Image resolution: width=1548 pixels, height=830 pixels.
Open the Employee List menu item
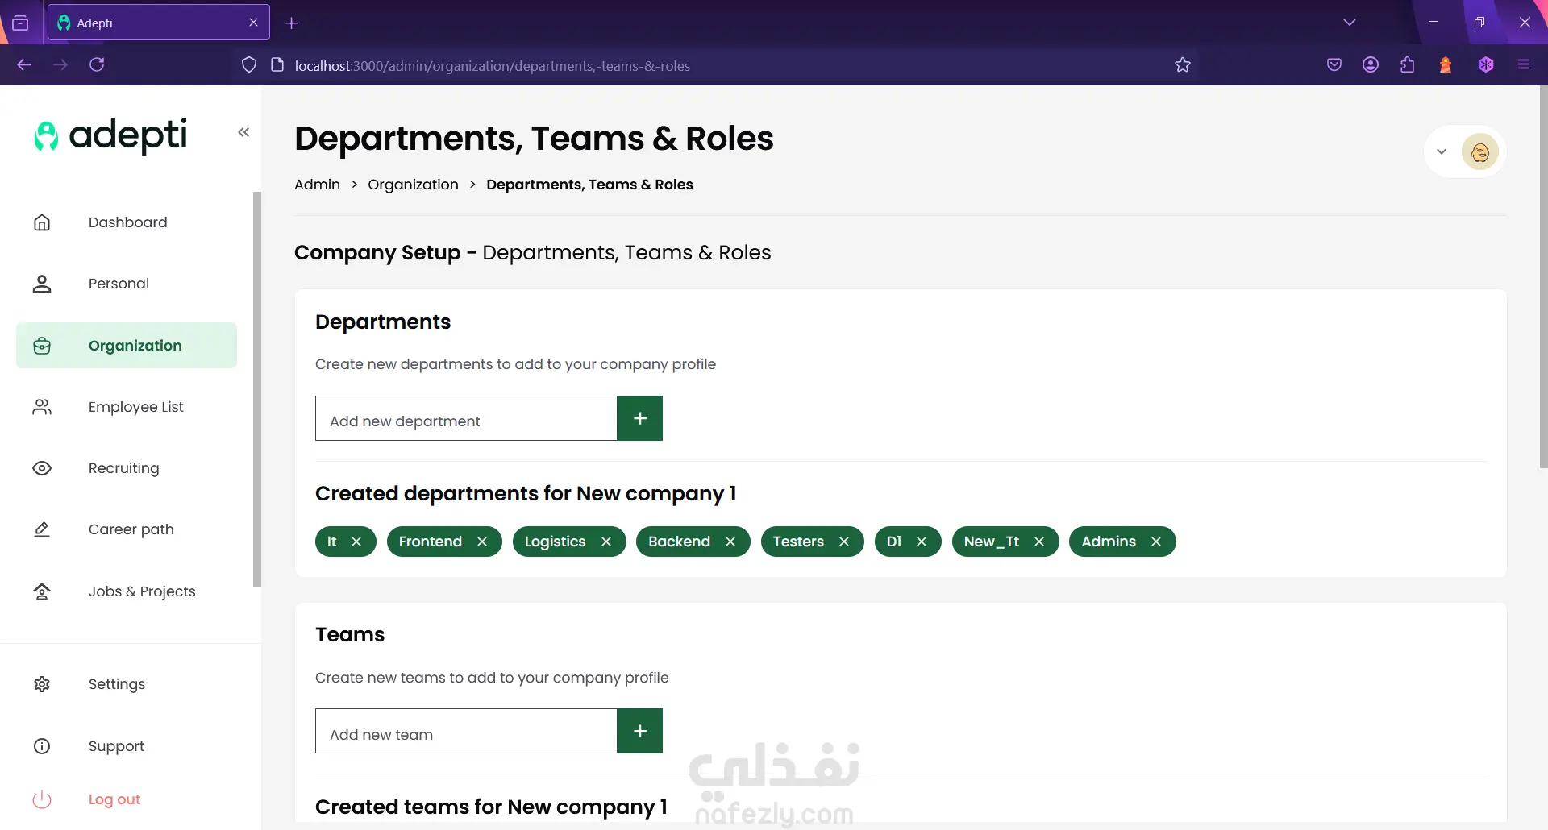(x=135, y=407)
